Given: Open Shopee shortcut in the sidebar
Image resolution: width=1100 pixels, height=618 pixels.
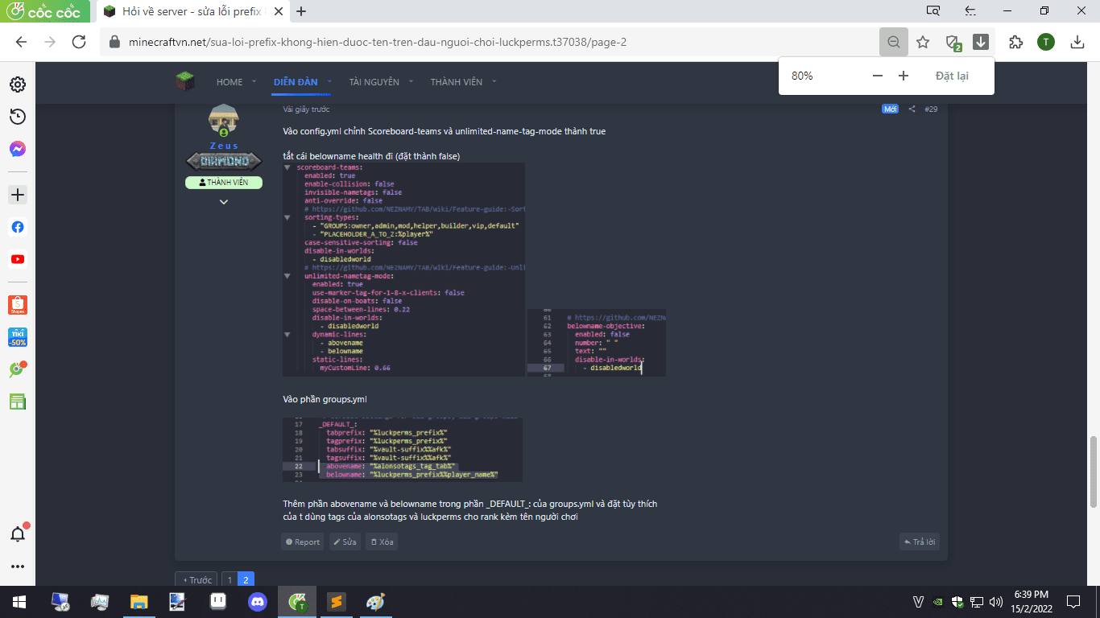Looking at the screenshot, I should (x=17, y=305).
